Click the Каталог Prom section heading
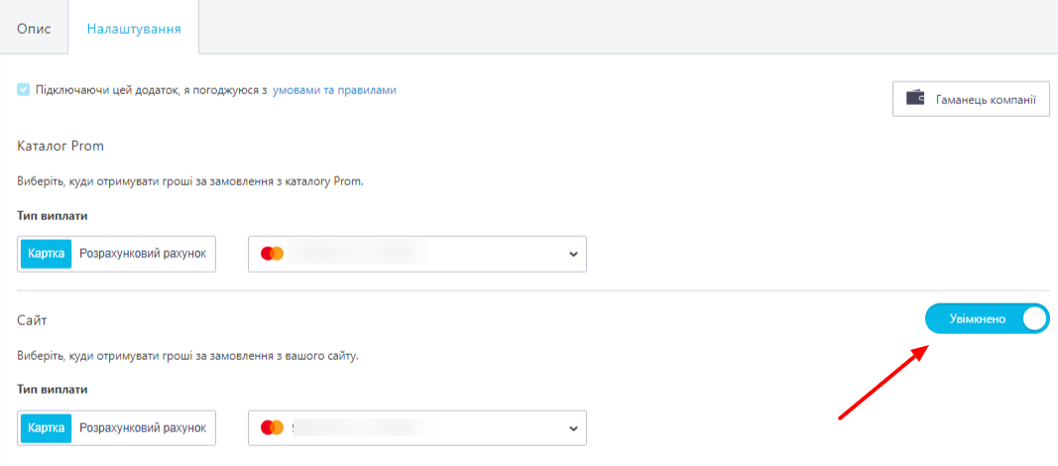The width and height of the screenshot is (1058, 466). [x=60, y=146]
